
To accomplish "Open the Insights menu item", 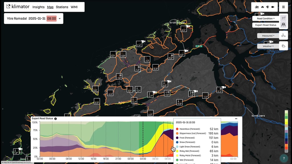I will pos(38,7).
